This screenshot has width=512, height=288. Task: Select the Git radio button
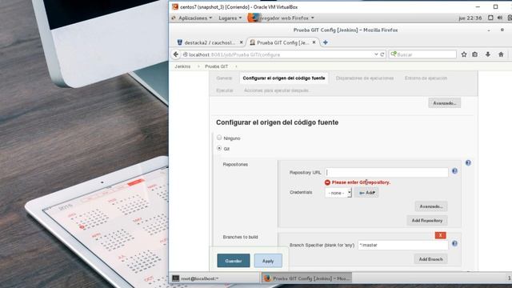(219, 148)
